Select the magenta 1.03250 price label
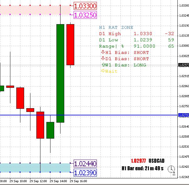 [85, 15]
